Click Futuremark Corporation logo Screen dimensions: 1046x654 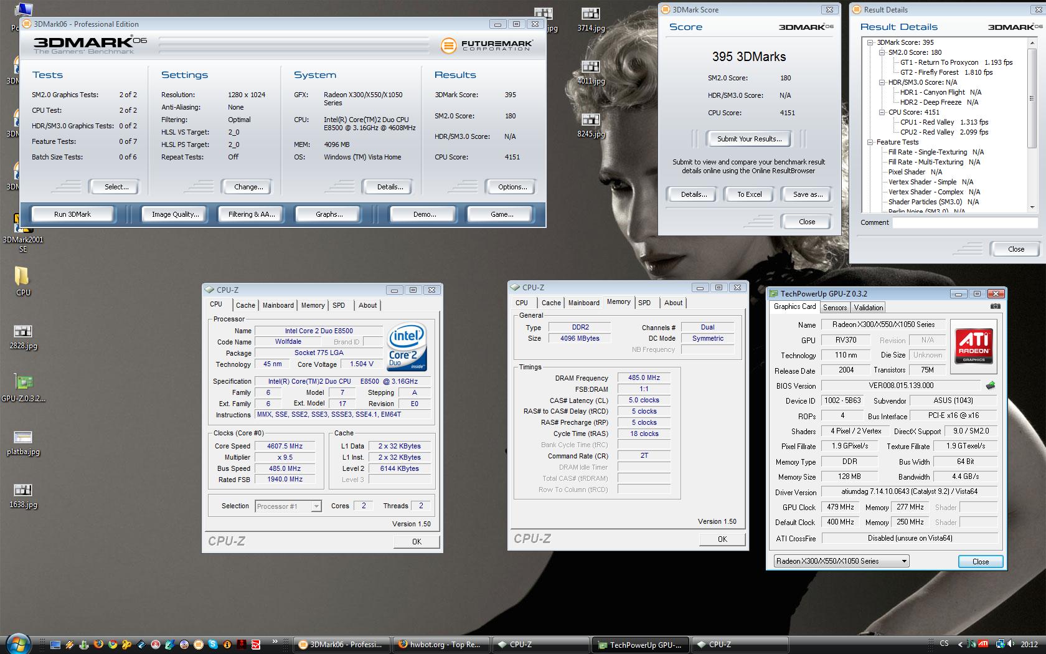[x=488, y=45]
